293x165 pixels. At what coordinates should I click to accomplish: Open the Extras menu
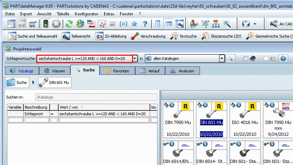pos(109,14)
